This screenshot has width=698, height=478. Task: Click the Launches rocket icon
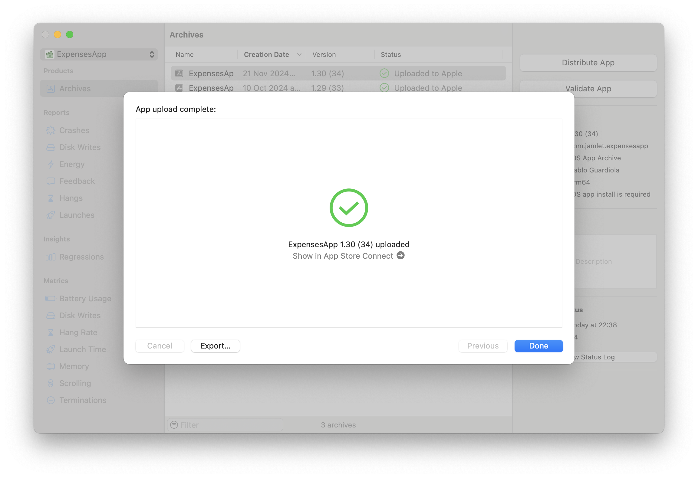[51, 215]
